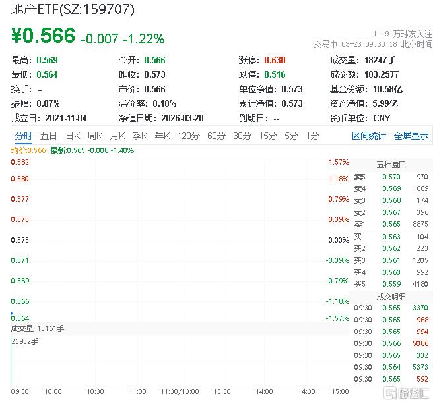
Task: Select the 季K chart tab
Action: click(140, 136)
